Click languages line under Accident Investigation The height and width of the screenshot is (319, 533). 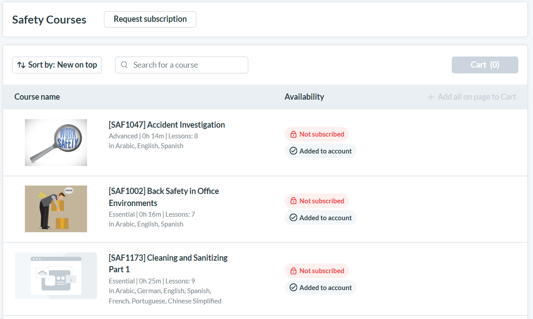[x=146, y=146]
